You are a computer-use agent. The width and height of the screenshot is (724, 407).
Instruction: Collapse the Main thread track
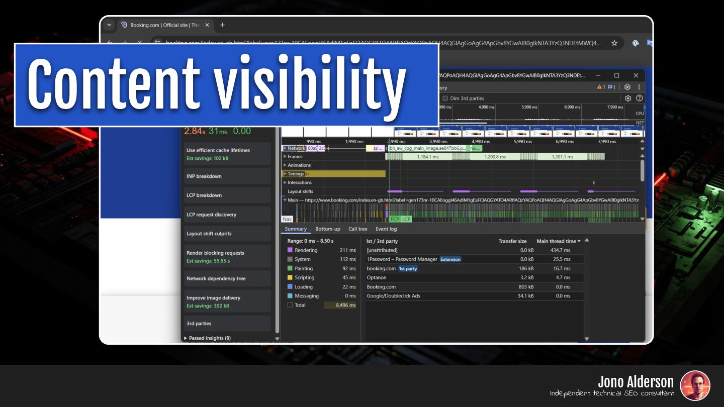tap(285, 200)
